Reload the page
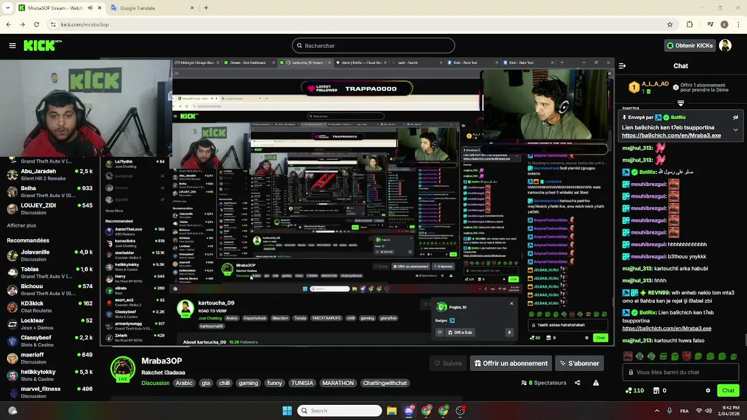Viewport: 747px width, 420px height. point(36,24)
